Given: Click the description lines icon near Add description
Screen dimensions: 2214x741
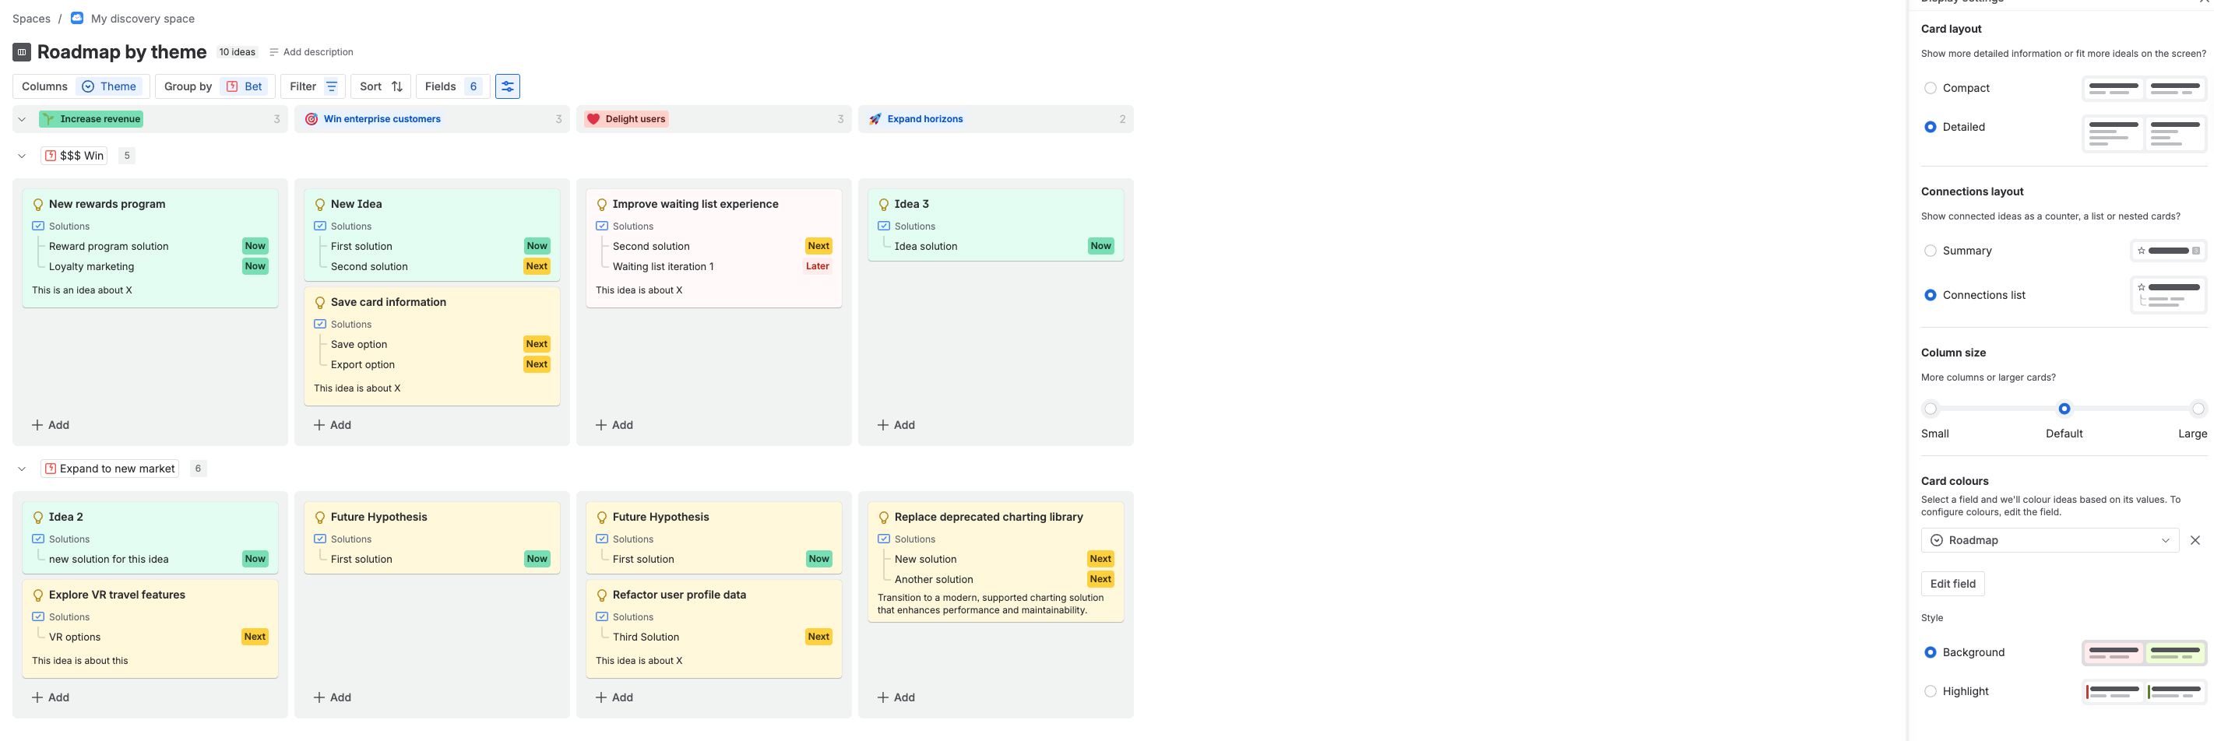Looking at the screenshot, I should [274, 52].
